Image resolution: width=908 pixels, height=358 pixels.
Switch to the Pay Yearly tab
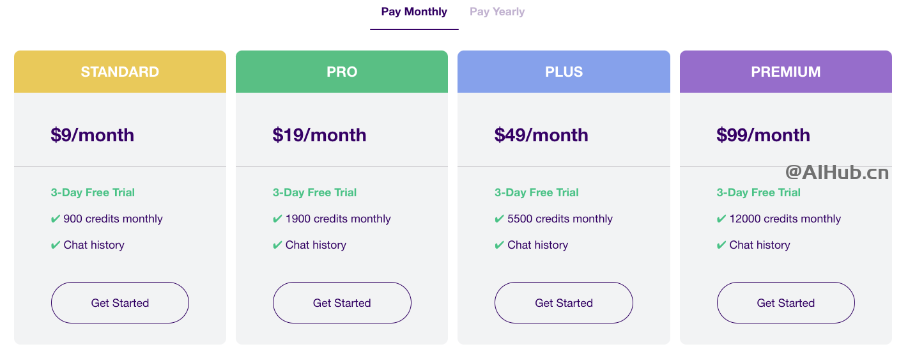[x=497, y=12]
